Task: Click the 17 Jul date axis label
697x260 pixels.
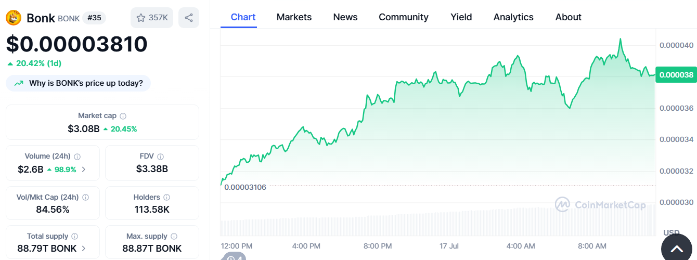Action: 450,245
